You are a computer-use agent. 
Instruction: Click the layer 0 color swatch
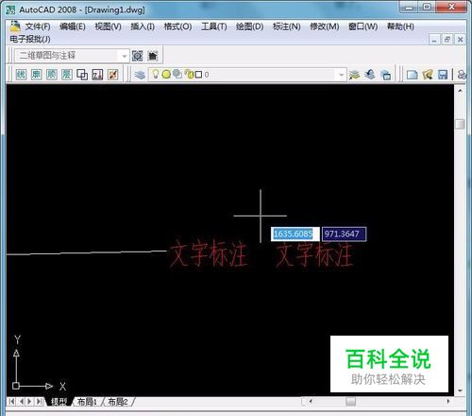pyautogui.click(x=198, y=75)
